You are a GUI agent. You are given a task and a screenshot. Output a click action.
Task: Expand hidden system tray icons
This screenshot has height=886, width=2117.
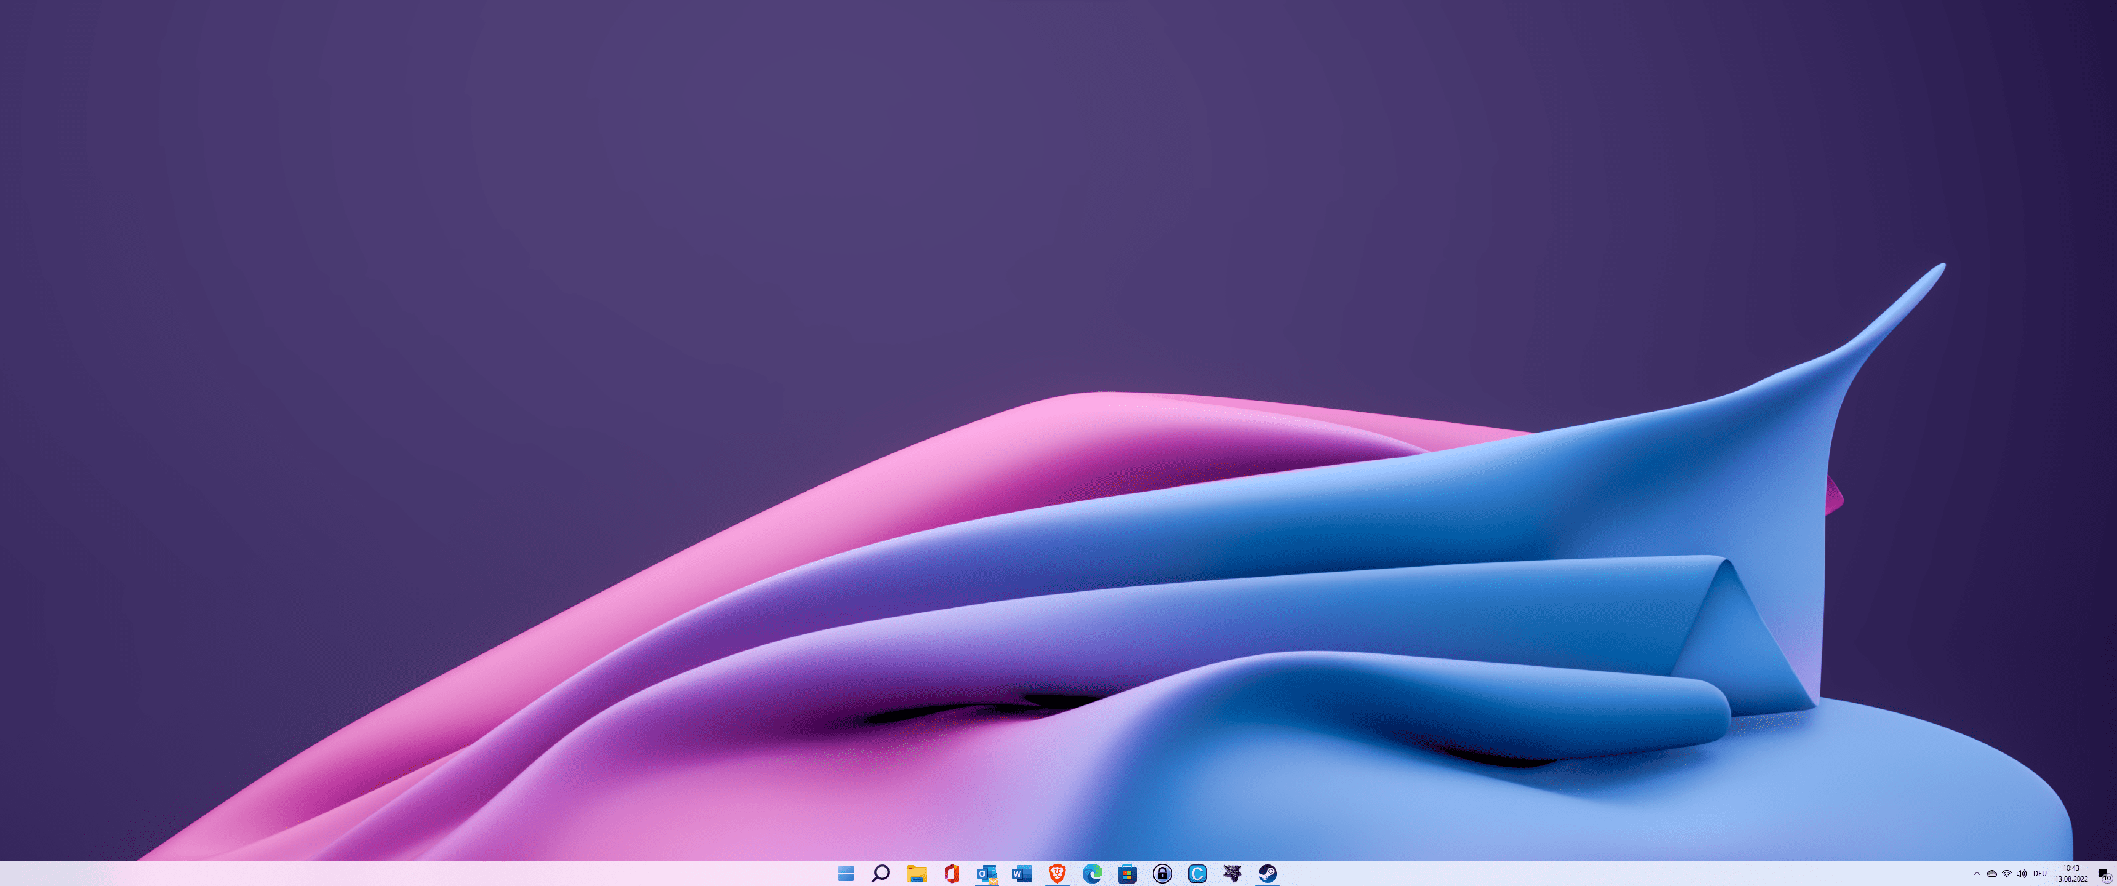coord(1977,874)
